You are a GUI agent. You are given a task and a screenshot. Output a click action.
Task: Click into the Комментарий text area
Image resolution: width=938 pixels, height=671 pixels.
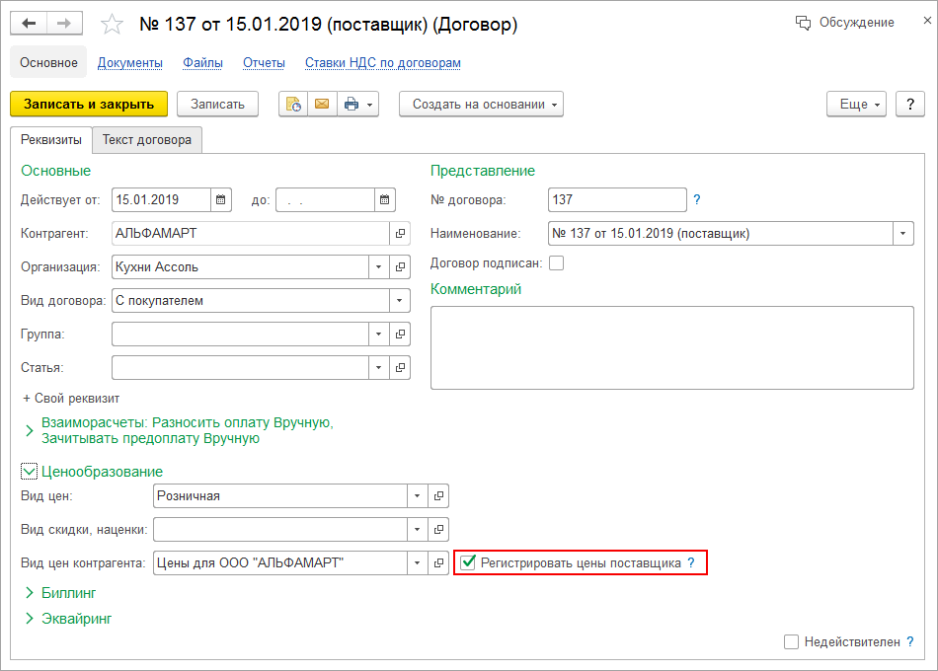[x=671, y=347]
